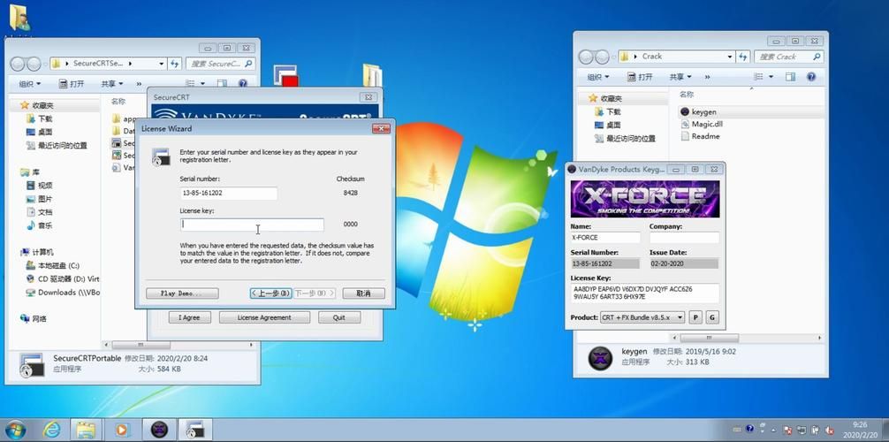889x442 pixels.
Task: Select Magic.dll file in Crack folder
Action: tap(707, 125)
